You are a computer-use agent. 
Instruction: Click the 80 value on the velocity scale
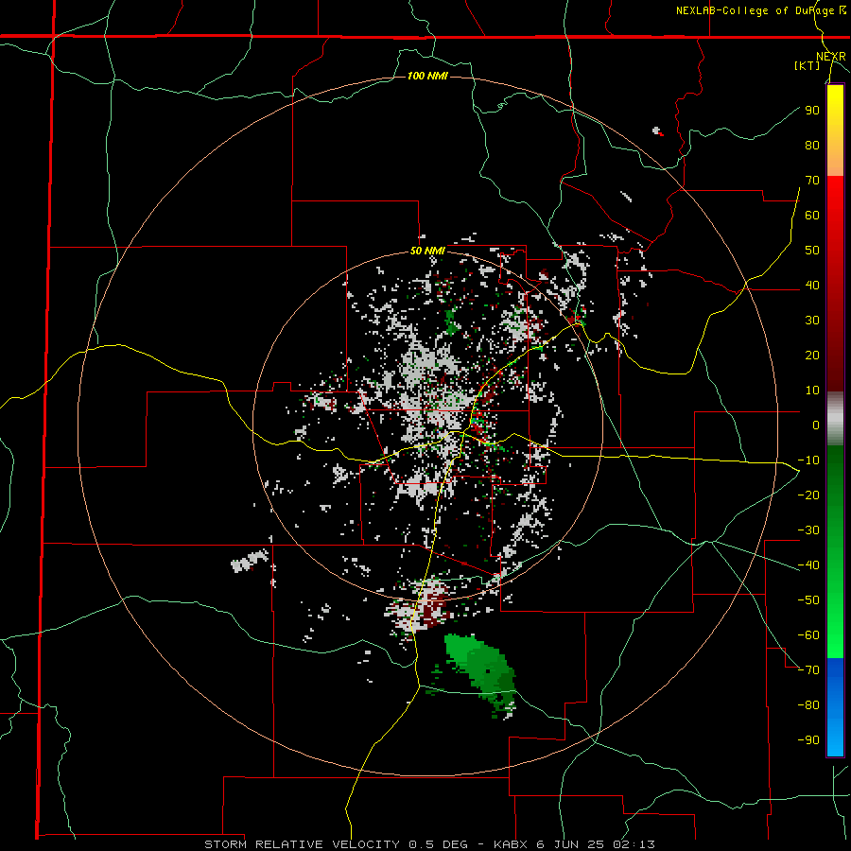point(812,145)
